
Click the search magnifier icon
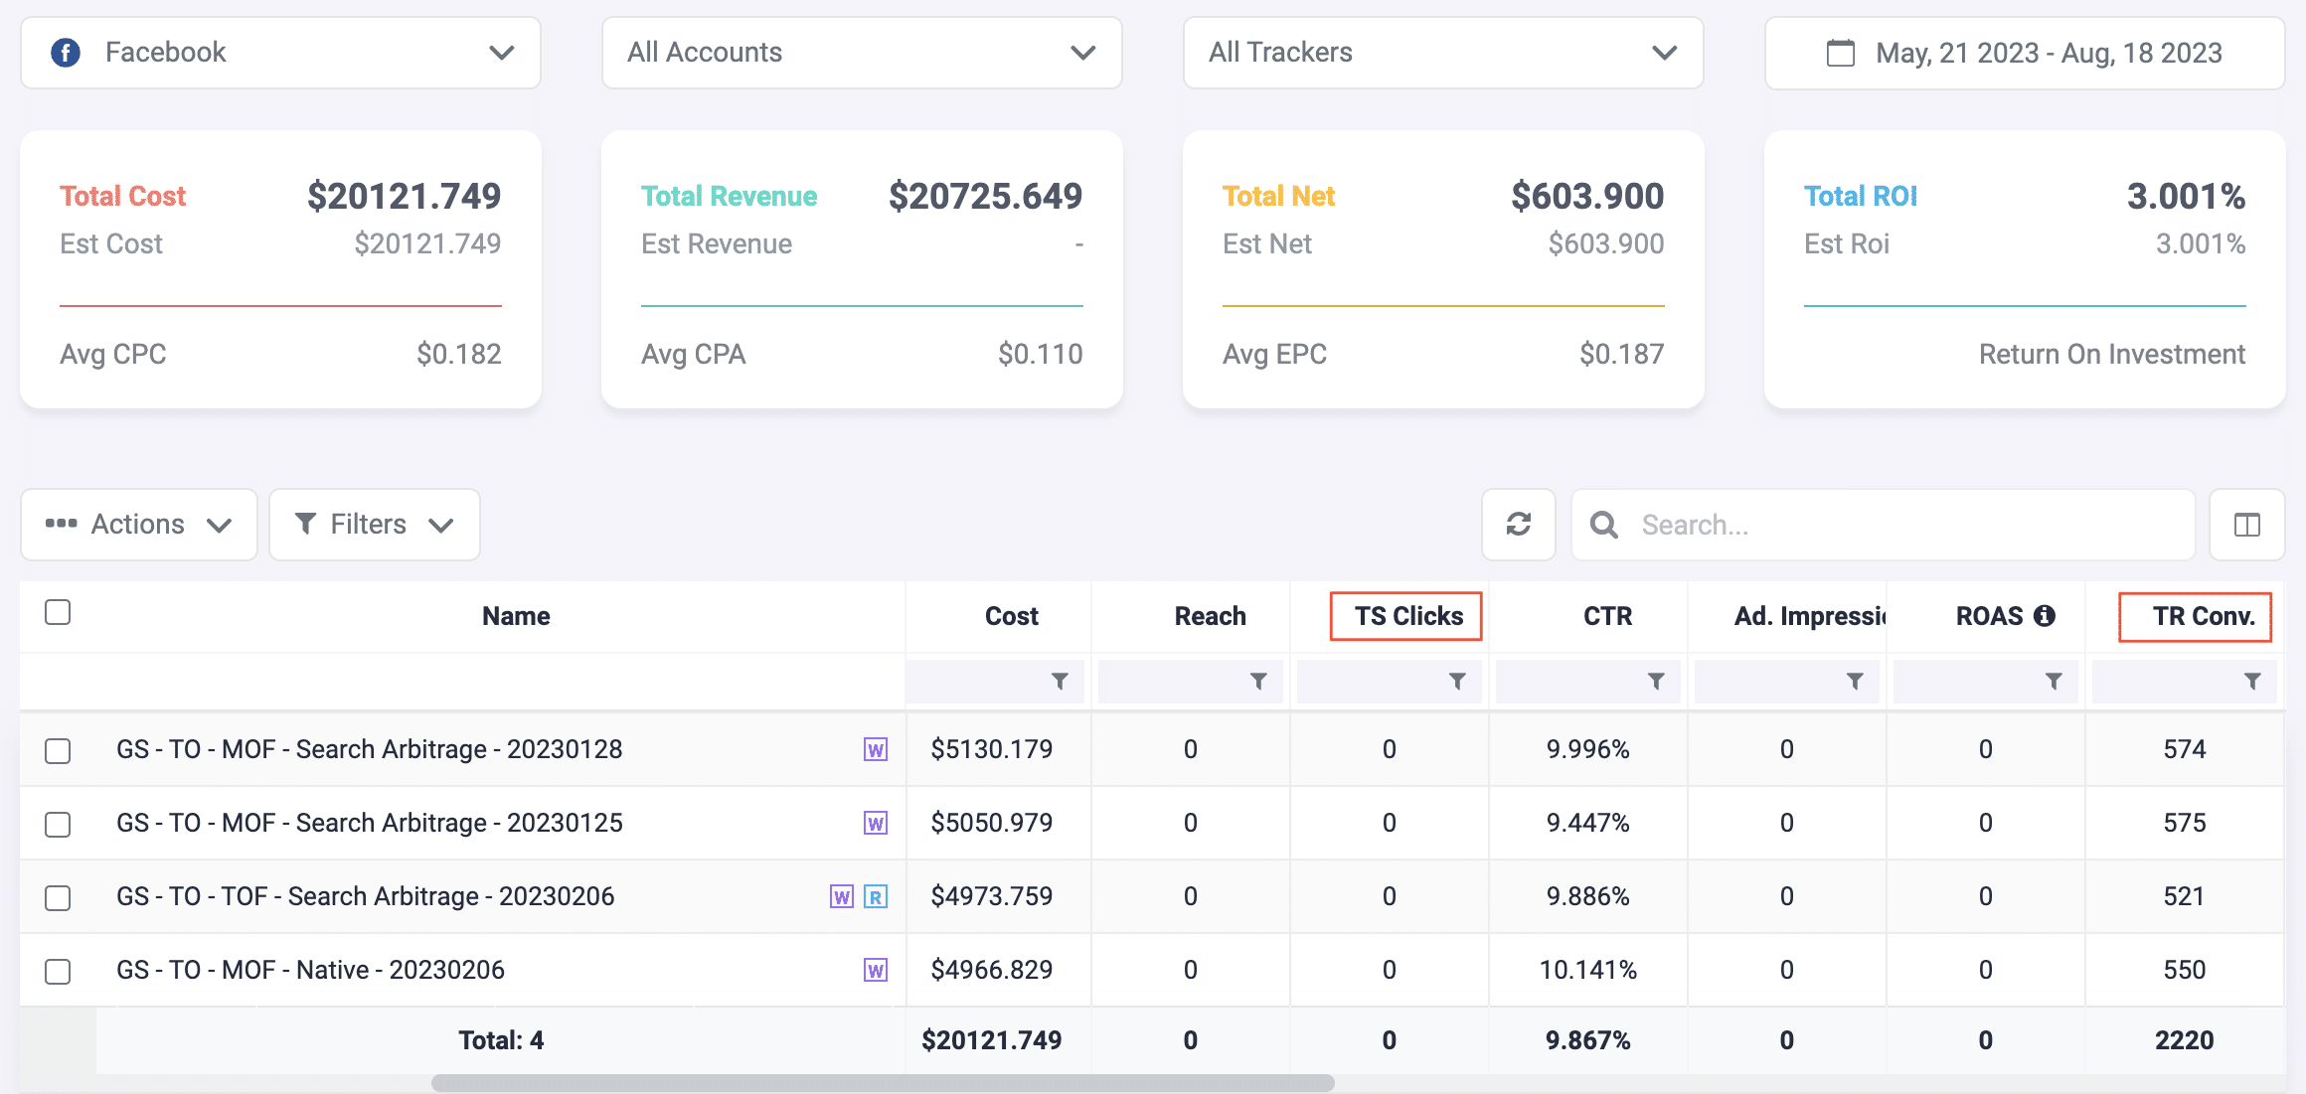(1603, 525)
